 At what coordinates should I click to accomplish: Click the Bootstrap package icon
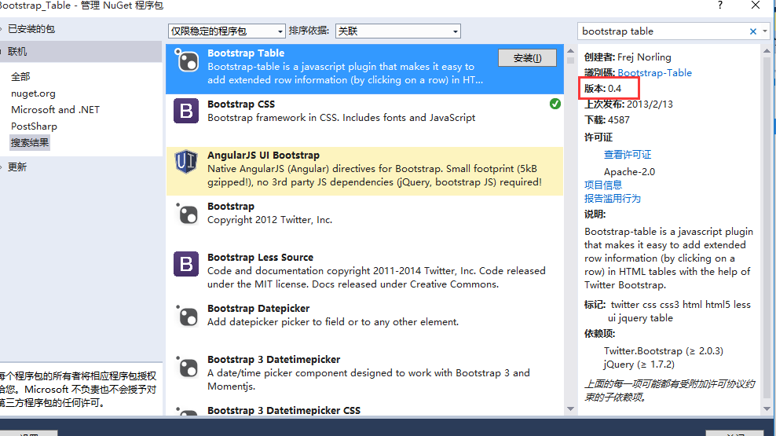(187, 214)
